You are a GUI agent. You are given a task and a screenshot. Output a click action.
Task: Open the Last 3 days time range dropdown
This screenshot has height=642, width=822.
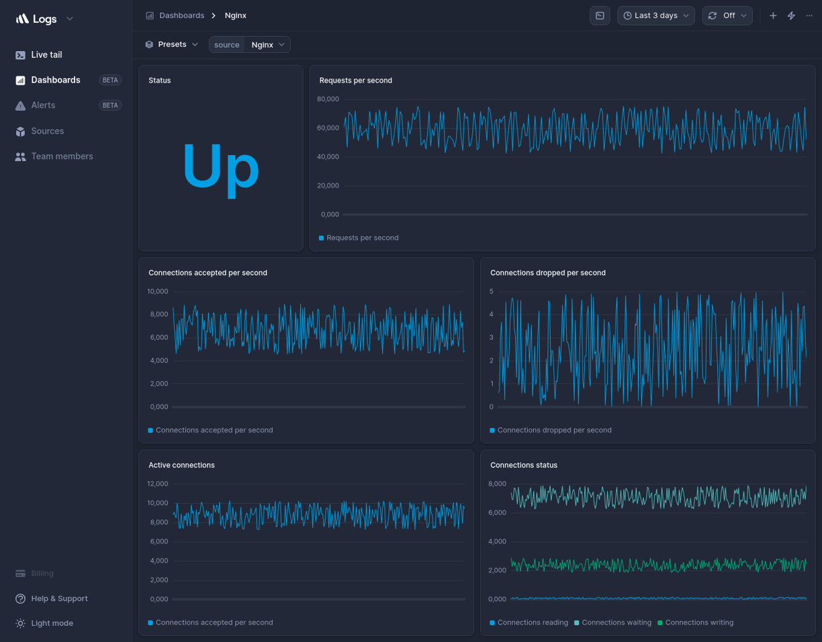click(655, 15)
